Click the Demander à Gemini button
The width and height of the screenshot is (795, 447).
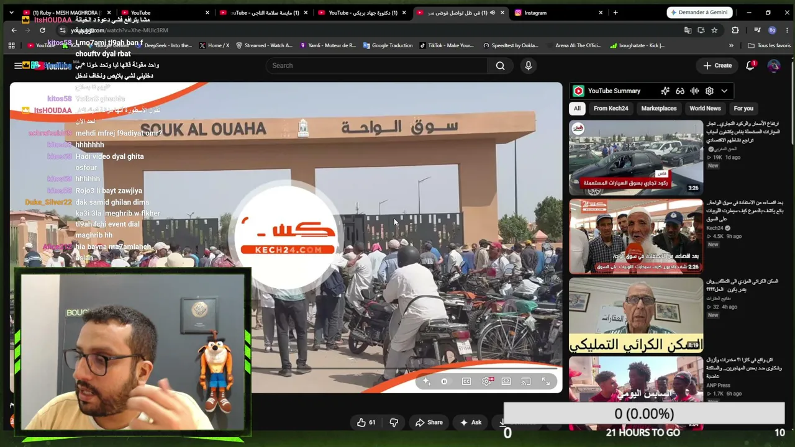tap(700, 12)
